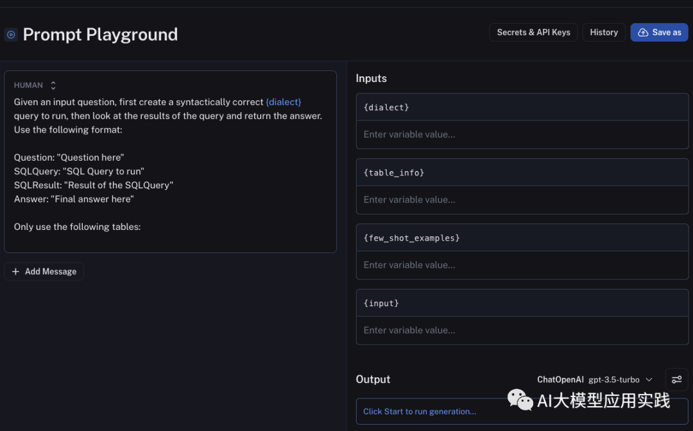
Task: Click the Prompt Playground title
Action: [100, 35]
